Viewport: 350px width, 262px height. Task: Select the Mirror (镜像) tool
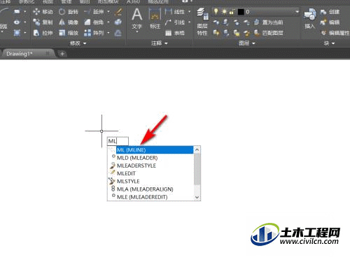[69, 22]
